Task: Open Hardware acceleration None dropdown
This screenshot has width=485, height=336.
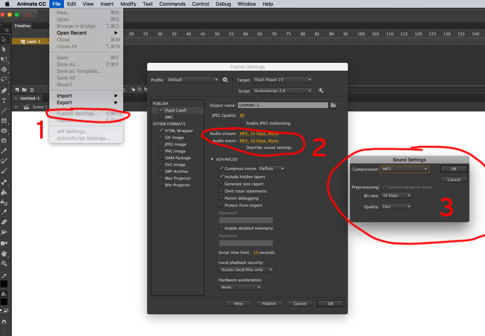Action: [x=240, y=287]
